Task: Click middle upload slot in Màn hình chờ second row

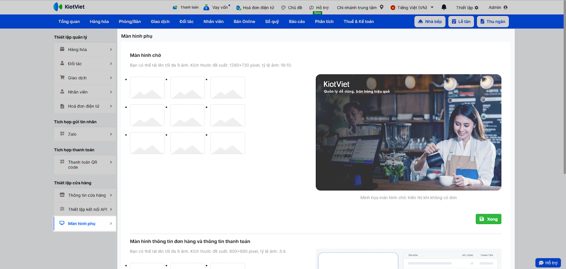Action: 187,115
